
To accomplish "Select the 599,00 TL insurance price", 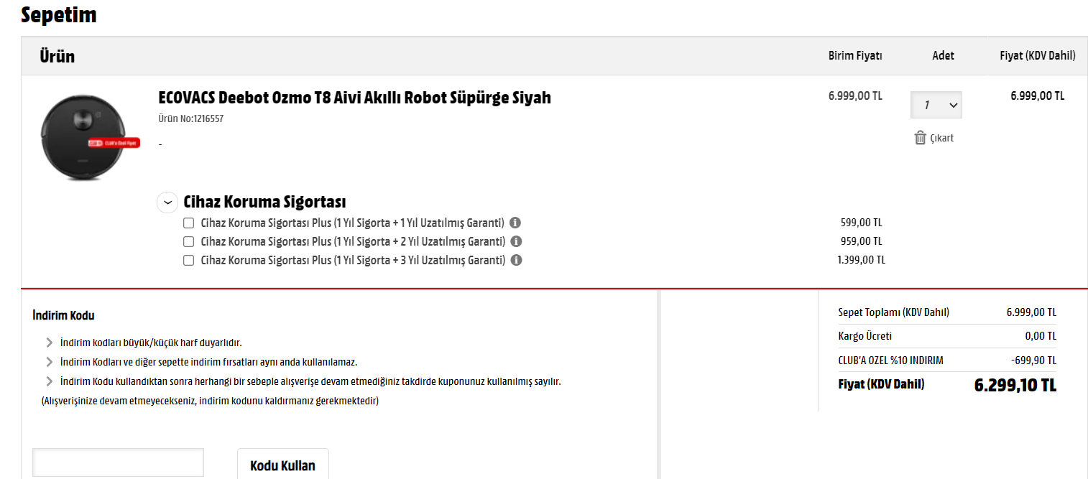I will (861, 223).
